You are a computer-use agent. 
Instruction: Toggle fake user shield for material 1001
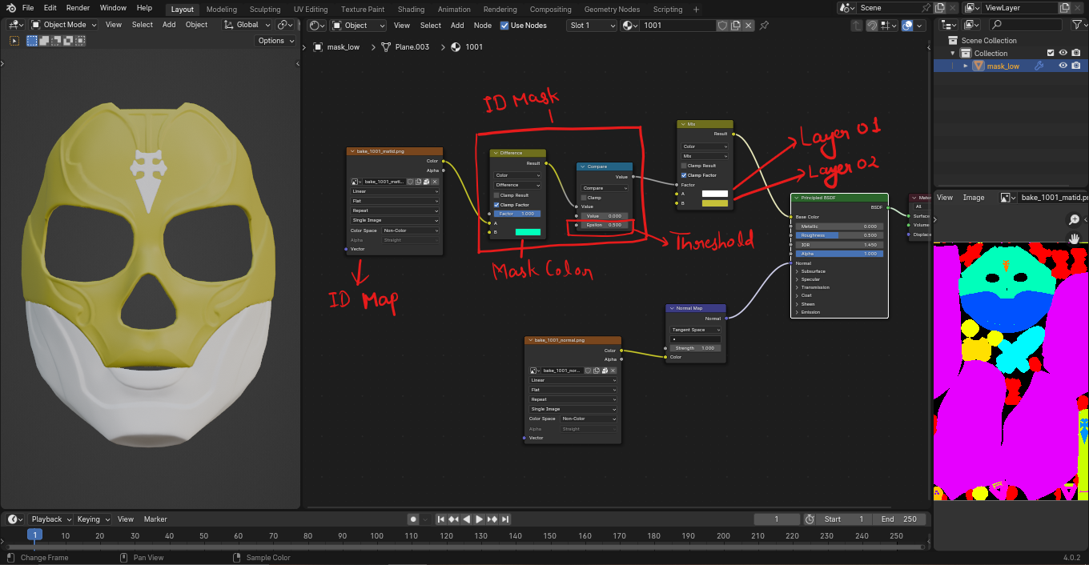click(722, 26)
